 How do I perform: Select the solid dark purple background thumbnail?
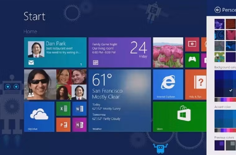tap(231, 57)
